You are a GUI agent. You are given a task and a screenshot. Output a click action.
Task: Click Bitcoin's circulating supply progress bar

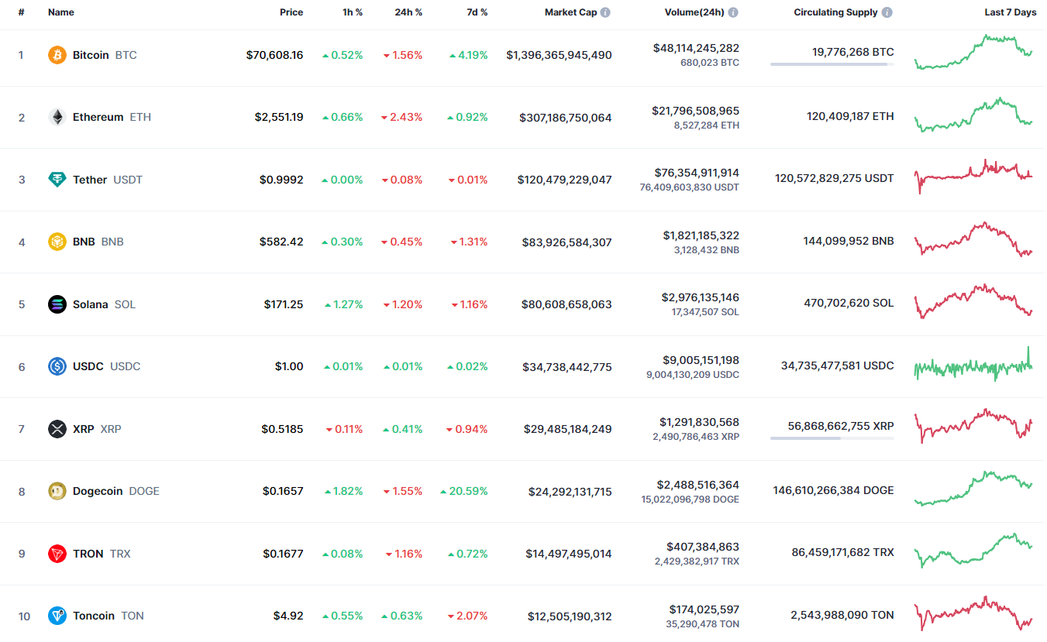[x=832, y=64]
